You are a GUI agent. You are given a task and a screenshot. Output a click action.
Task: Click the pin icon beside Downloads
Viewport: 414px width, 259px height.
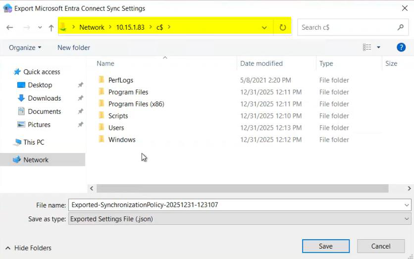[x=81, y=98]
